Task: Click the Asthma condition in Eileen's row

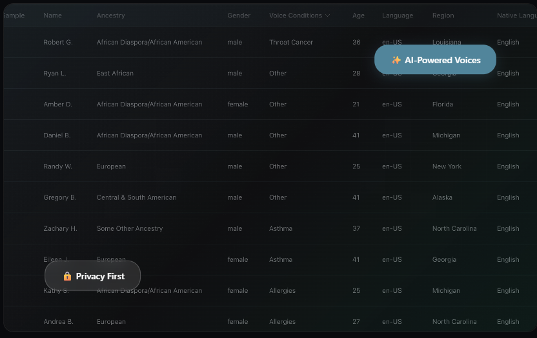Action: click(x=281, y=259)
